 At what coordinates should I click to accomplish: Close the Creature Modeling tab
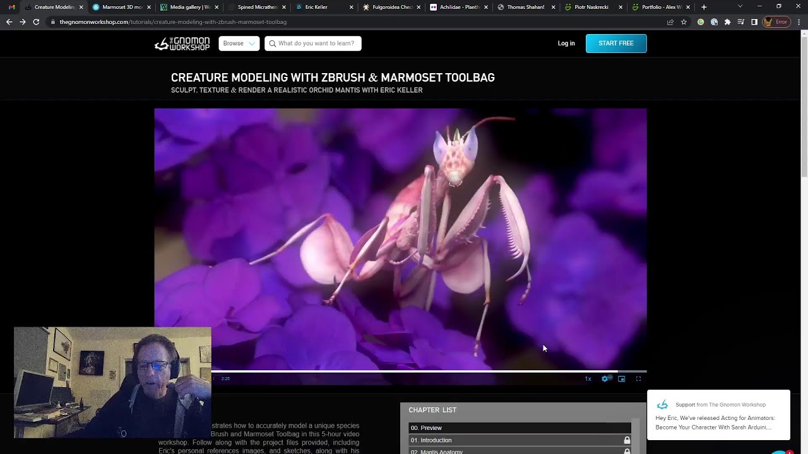tap(81, 7)
